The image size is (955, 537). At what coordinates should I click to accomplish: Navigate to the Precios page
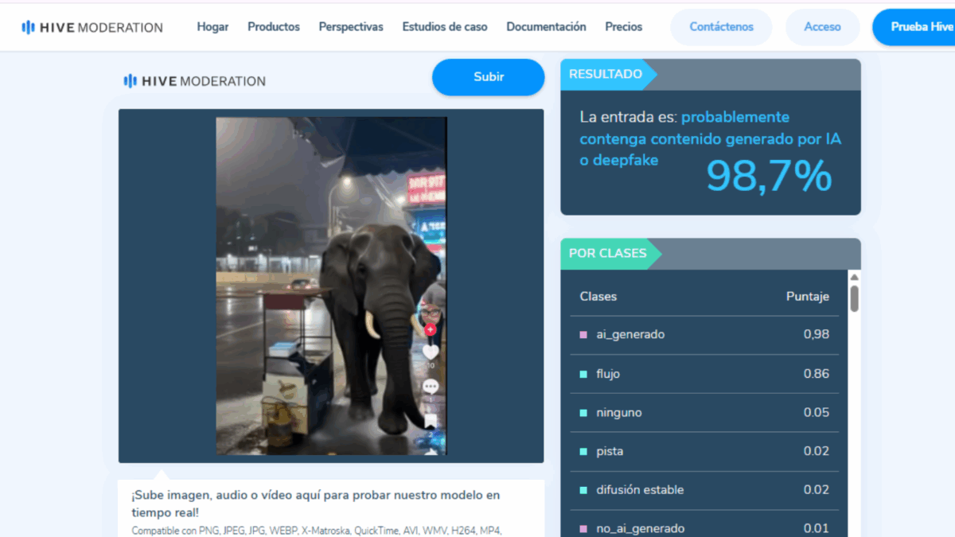[623, 27]
